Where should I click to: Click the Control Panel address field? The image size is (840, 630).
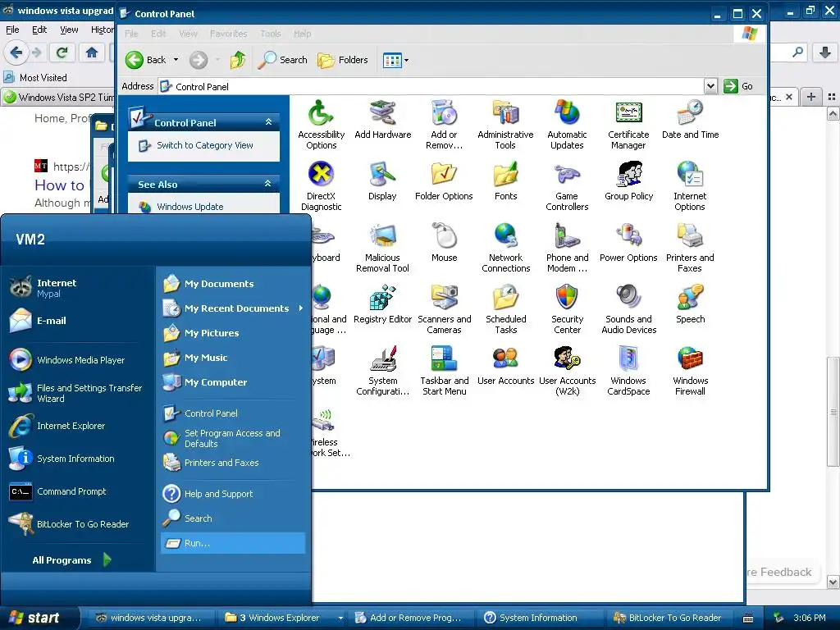point(431,86)
